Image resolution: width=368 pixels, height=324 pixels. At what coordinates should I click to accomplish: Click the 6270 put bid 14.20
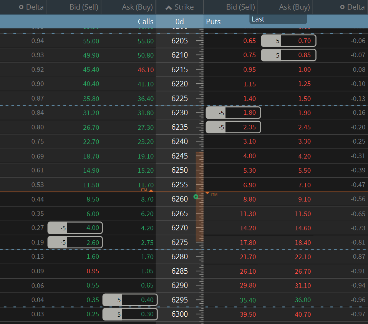248,228
